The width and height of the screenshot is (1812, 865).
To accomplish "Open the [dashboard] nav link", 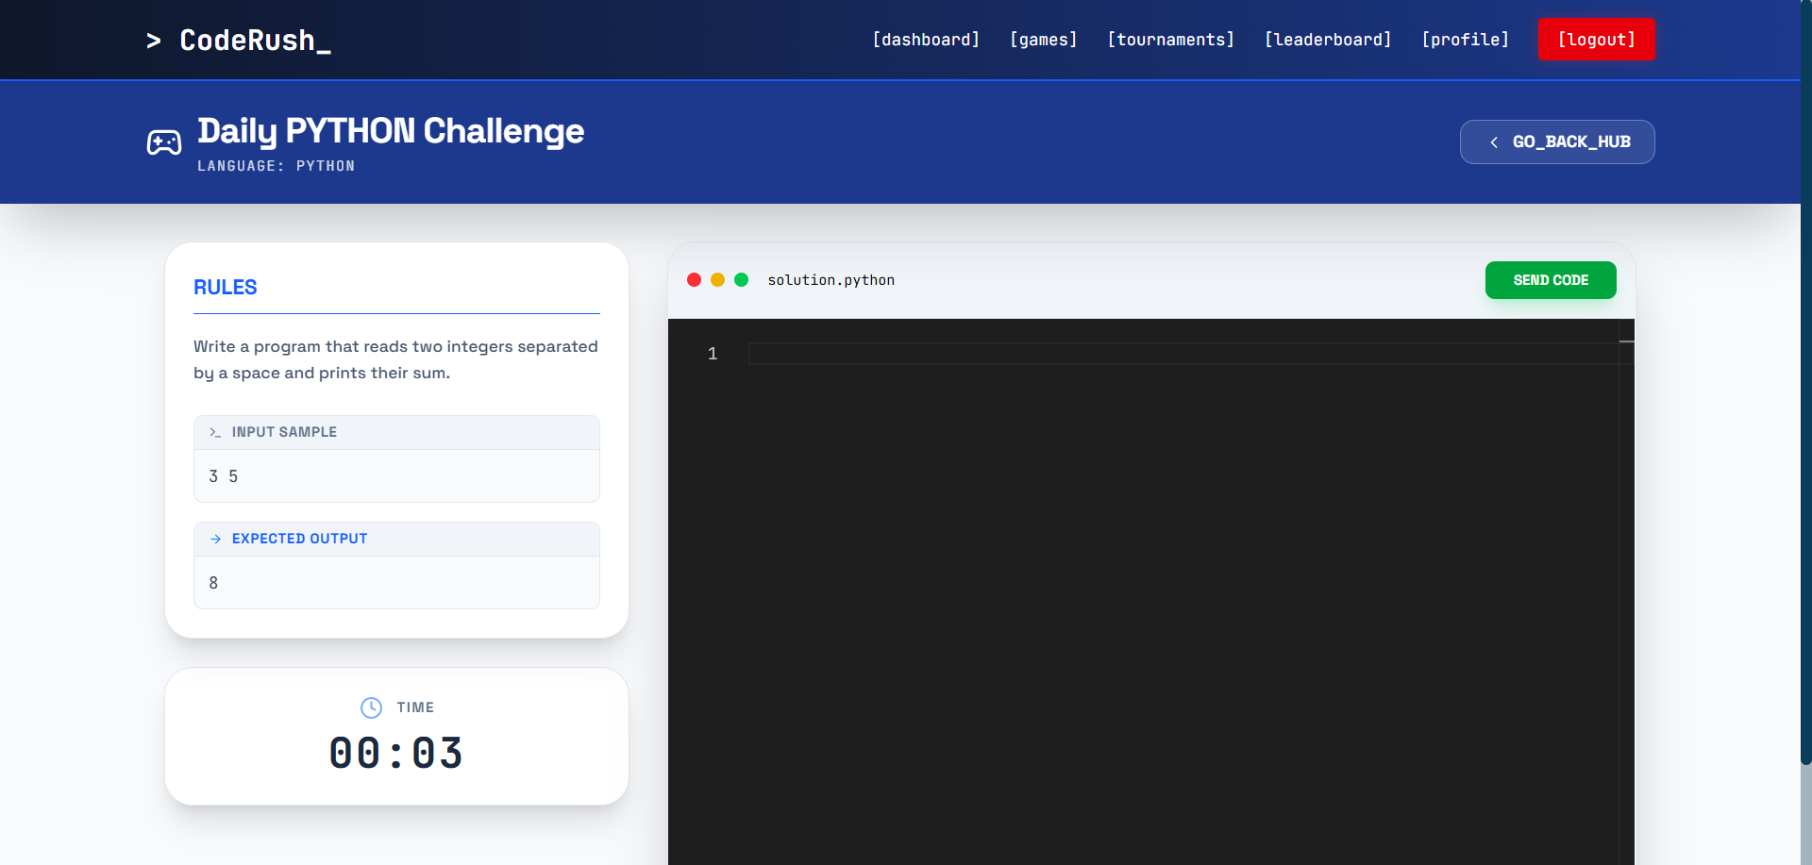I will pyautogui.click(x=926, y=40).
